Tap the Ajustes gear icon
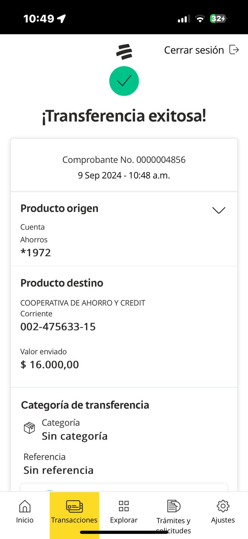The height and width of the screenshot is (539, 248). pyautogui.click(x=223, y=506)
